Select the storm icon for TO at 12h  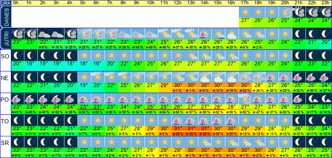click(178, 120)
